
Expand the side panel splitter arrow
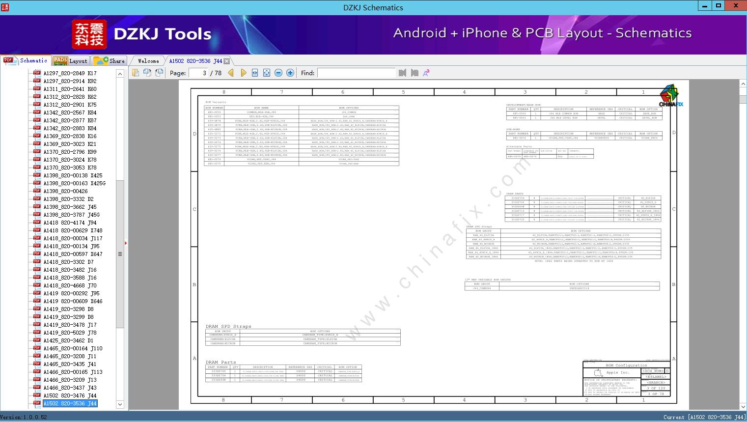tap(126, 243)
